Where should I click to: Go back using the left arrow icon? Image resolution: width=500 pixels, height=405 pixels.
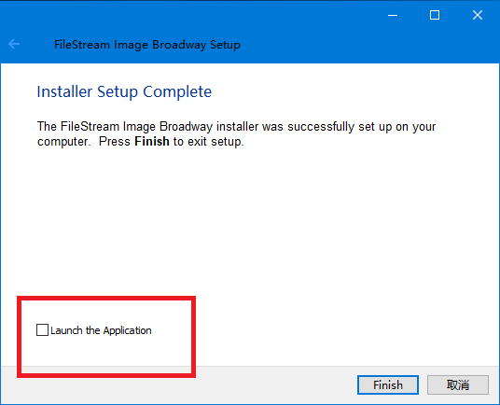pos(14,44)
